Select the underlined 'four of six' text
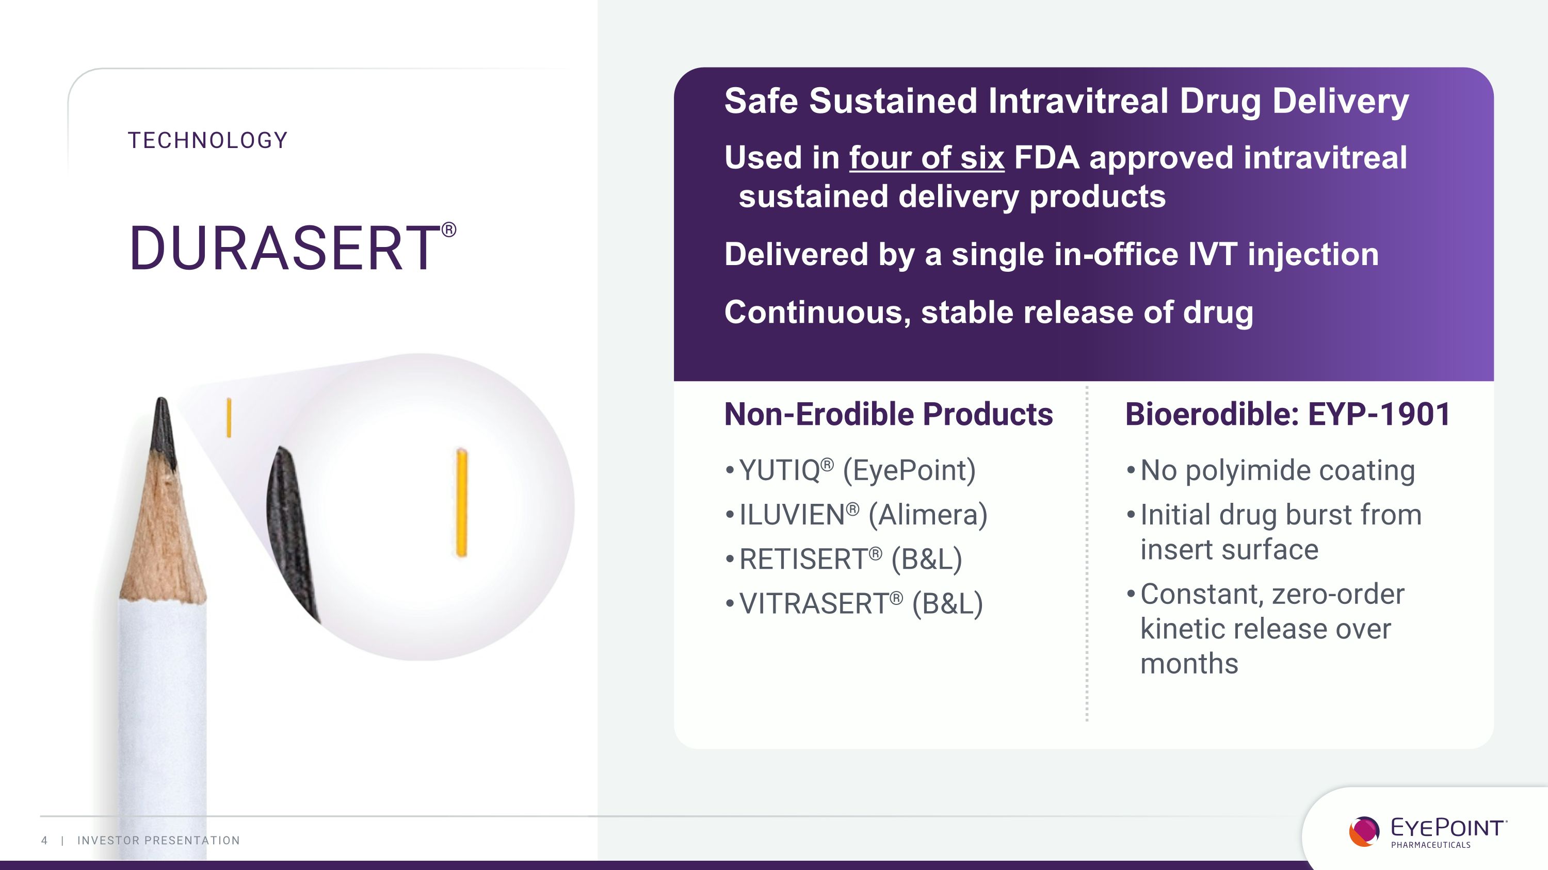1548x870 pixels. pyautogui.click(x=927, y=158)
